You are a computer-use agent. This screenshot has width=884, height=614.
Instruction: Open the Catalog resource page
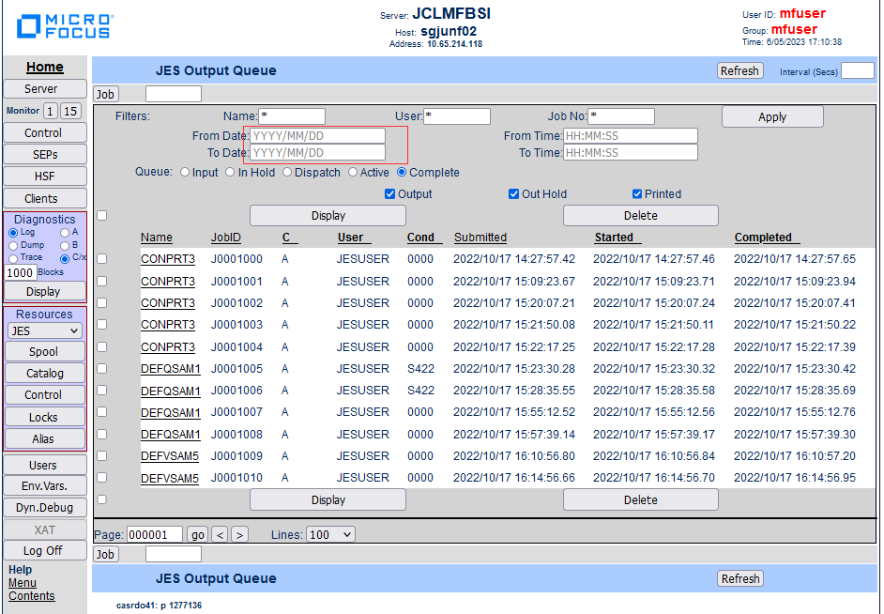click(x=45, y=374)
